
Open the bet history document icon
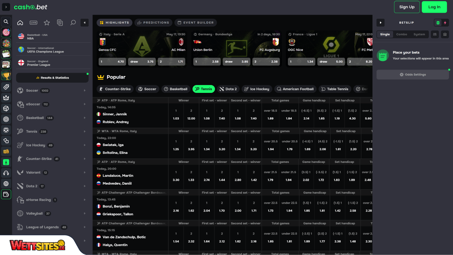point(60,23)
